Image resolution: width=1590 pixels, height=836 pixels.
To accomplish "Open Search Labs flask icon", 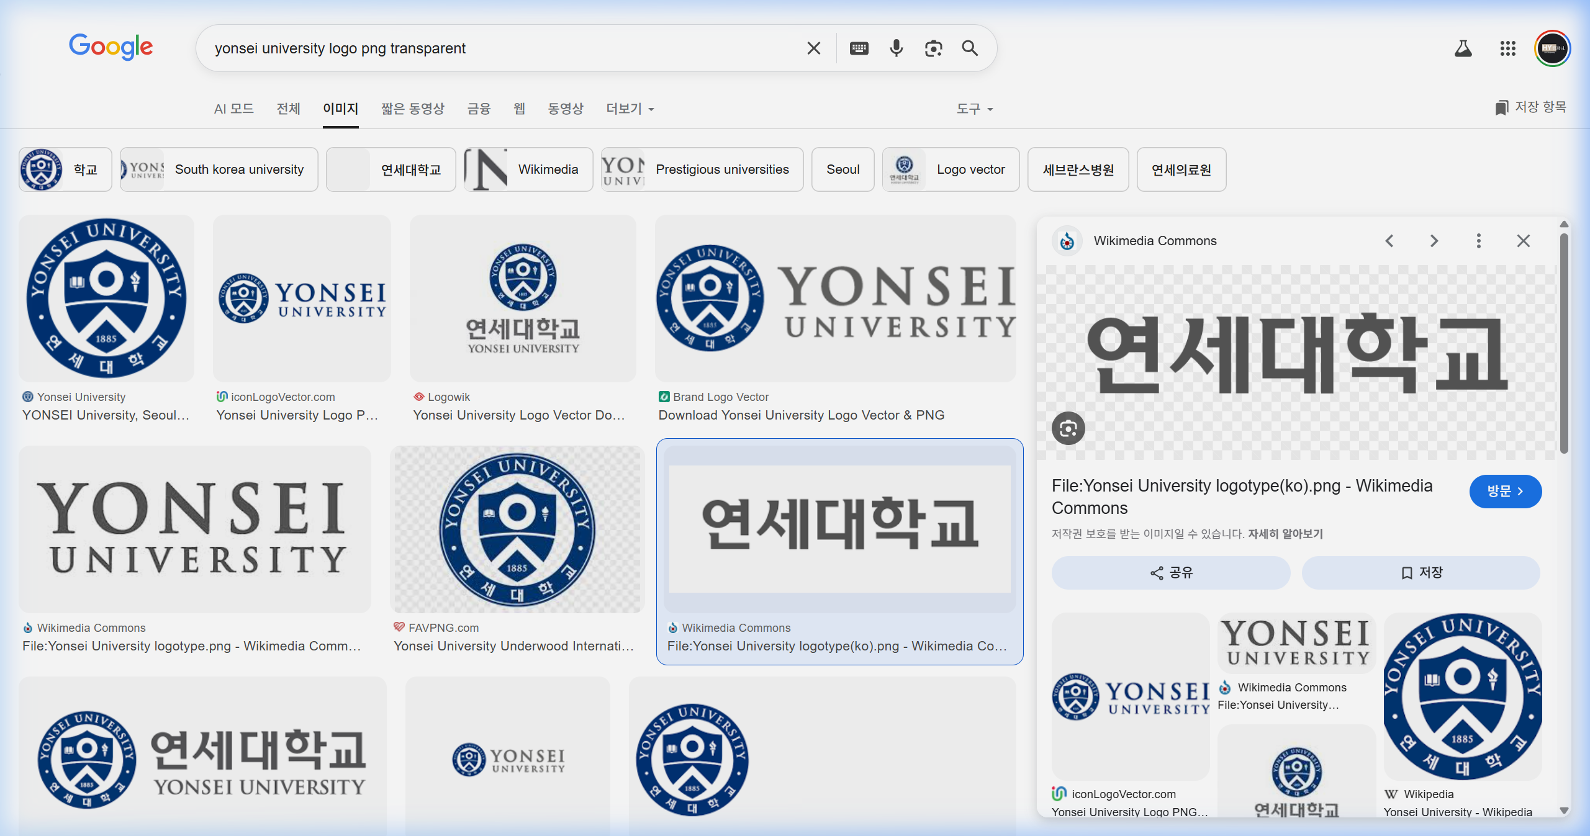I will (x=1463, y=48).
